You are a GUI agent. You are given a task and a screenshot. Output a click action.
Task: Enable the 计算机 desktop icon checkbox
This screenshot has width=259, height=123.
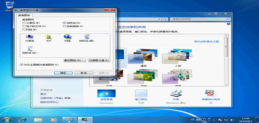pos(24,23)
